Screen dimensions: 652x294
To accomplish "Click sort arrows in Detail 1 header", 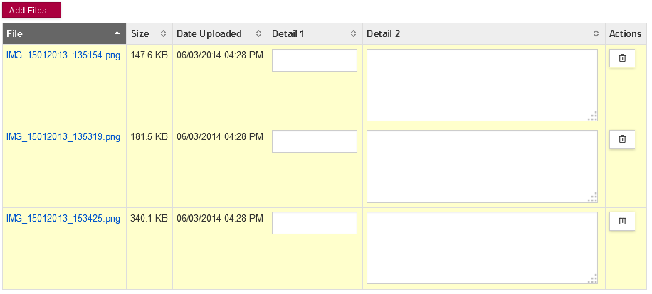I will coord(354,34).
